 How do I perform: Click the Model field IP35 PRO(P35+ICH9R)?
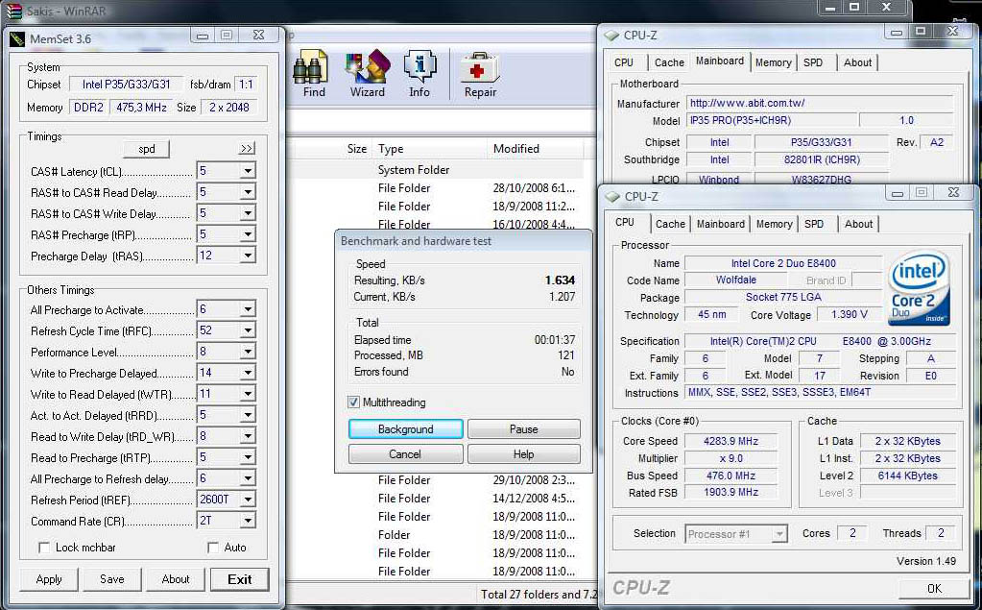coord(771,120)
